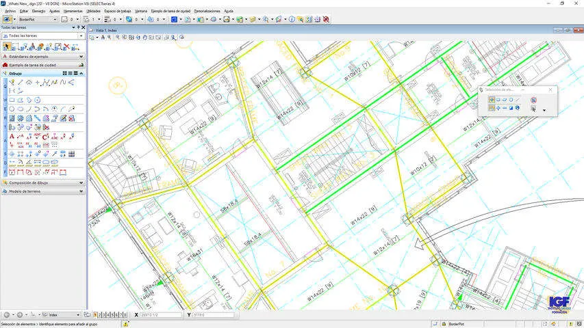Image resolution: width=584 pixels, height=328 pixels.
Task: Click the Zoom In icon in view toolbar
Action: pos(109,37)
